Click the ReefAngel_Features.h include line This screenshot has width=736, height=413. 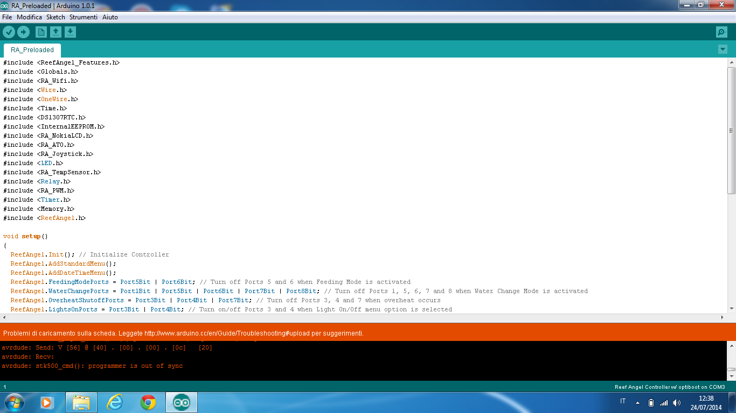(x=61, y=62)
